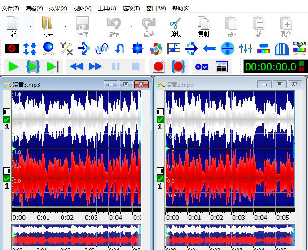Open the 工具(U) menu
Image resolution: width=308 pixels, height=250 pixels.
tap(107, 9)
